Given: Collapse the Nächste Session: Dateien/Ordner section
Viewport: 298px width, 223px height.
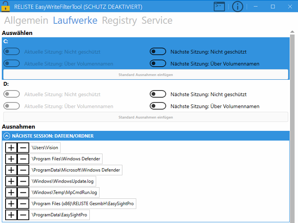Looking at the screenshot, I should (x=7, y=136).
